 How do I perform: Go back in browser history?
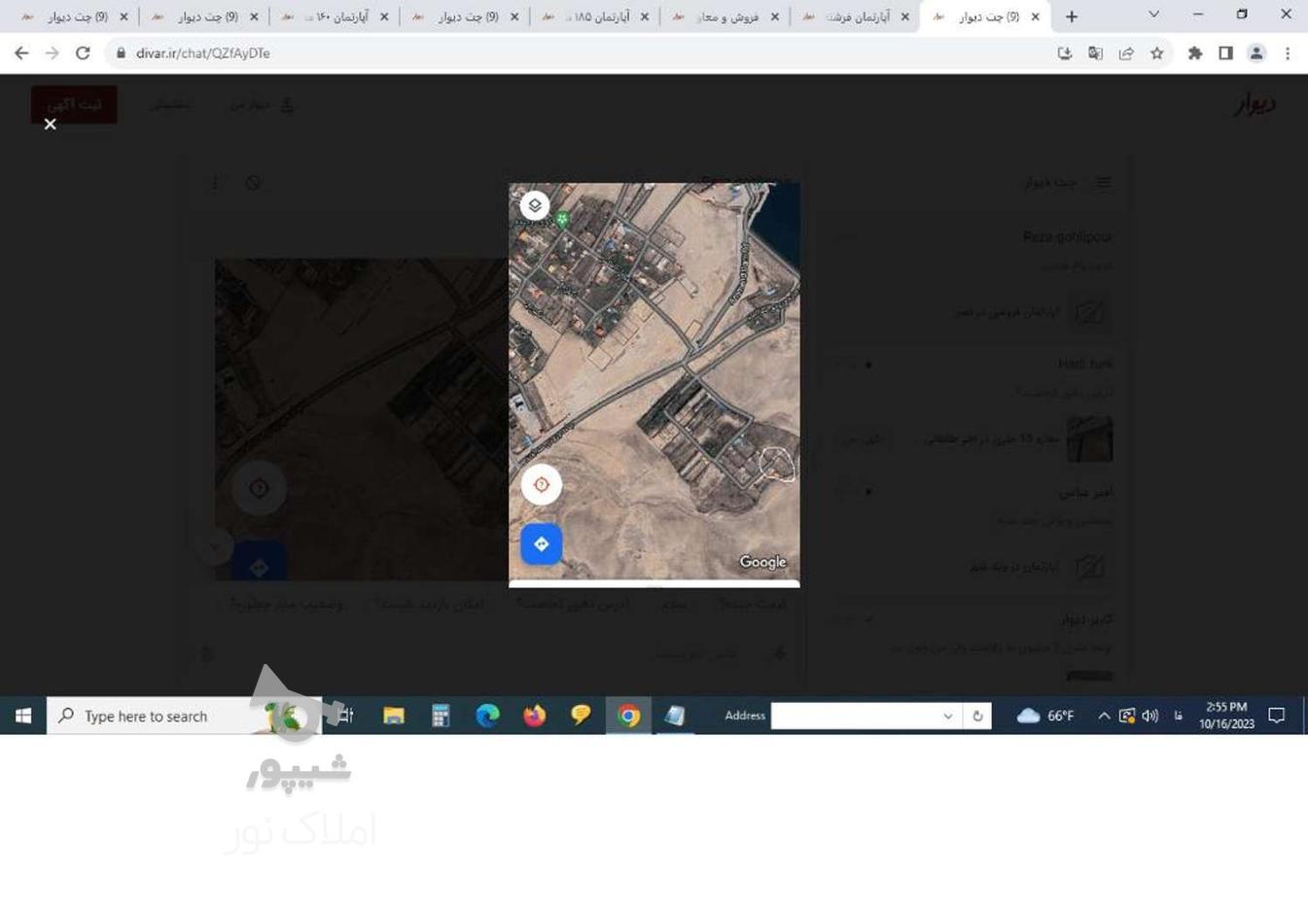click(x=21, y=53)
